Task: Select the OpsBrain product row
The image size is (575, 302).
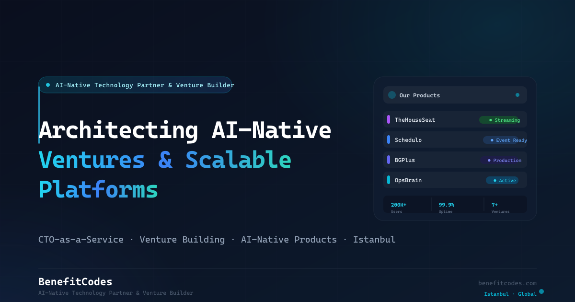Action: [455, 180]
